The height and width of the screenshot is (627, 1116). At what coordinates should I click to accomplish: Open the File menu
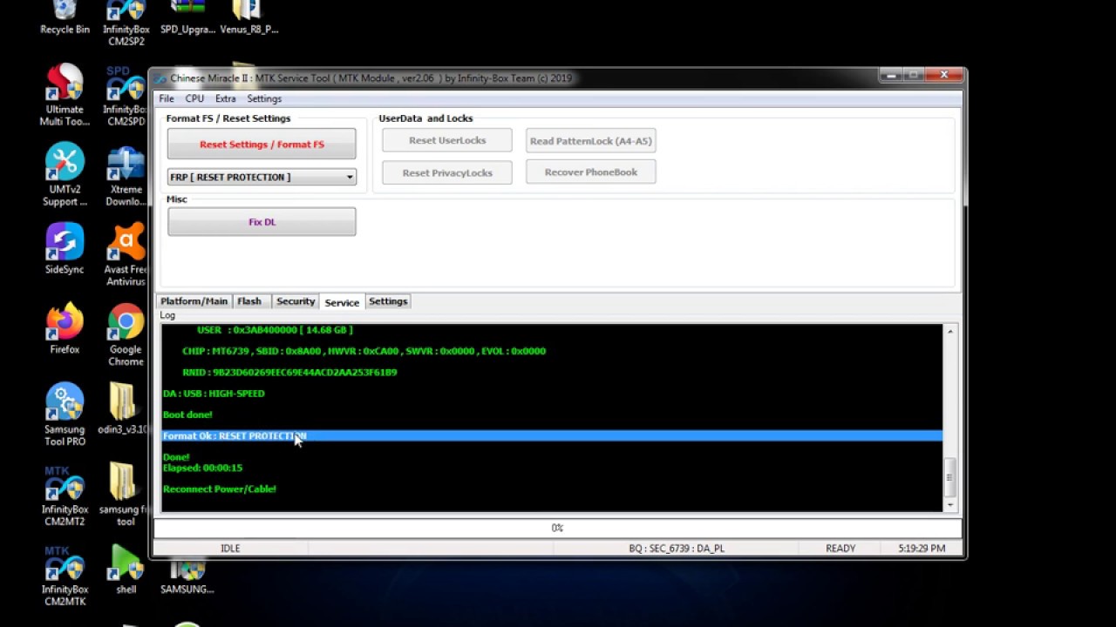[x=167, y=98]
